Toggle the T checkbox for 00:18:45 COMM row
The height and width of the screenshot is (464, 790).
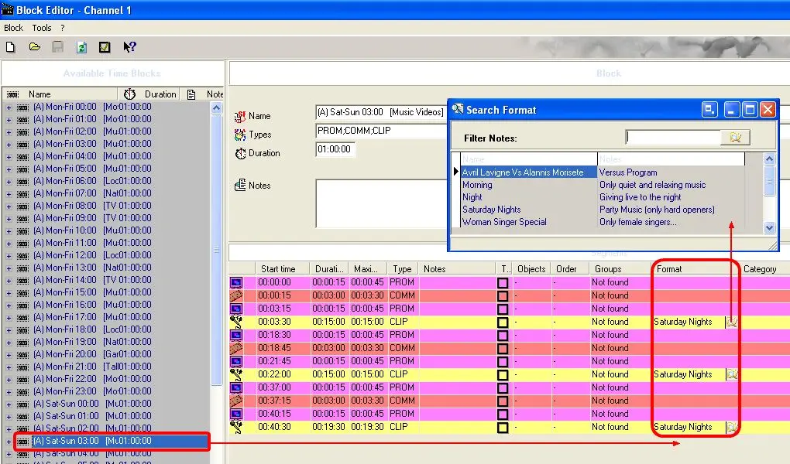pyautogui.click(x=503, y=348)
